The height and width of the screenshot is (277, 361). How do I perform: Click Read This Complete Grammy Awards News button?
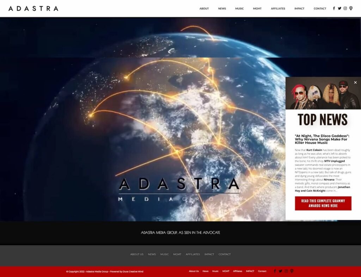[323, 203]
